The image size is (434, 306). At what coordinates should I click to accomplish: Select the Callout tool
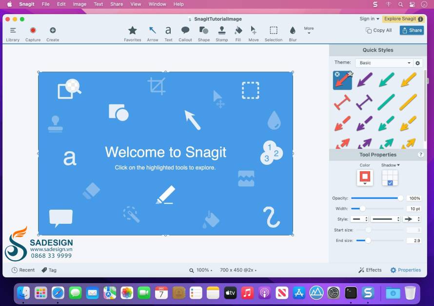click(185, 34)
